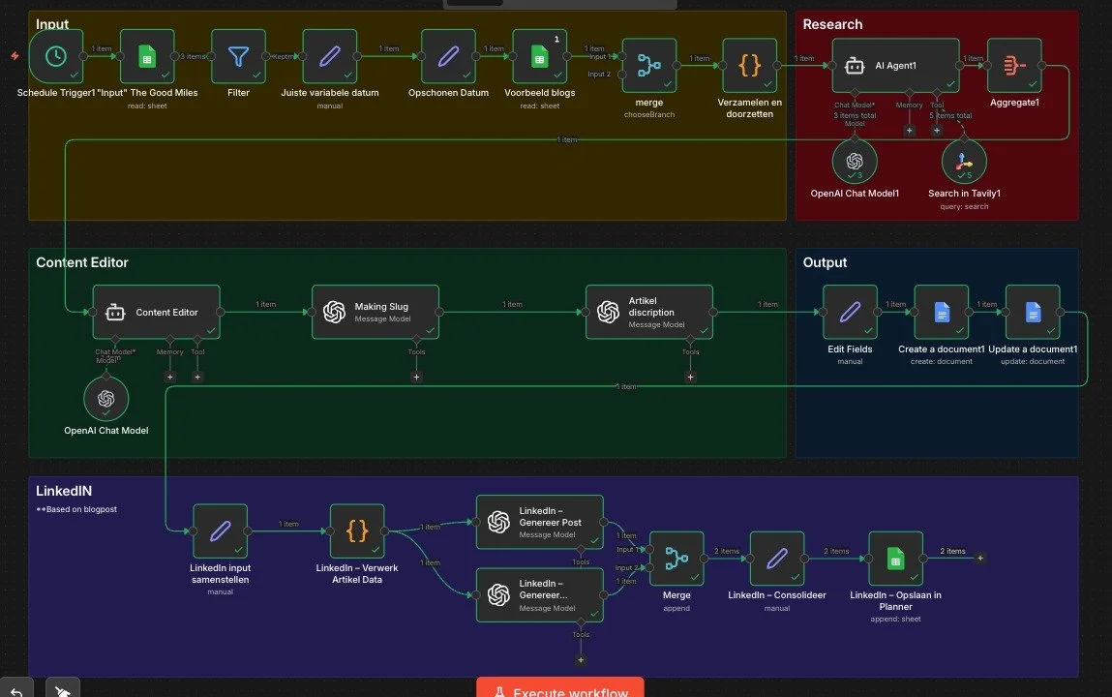Open the Merge append node in LinkedIN section
This screenshot has width=1112, height=697.
[x=676, y=560]
